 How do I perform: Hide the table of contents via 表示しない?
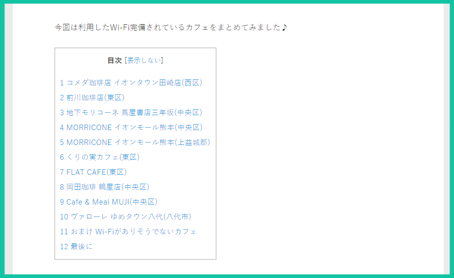[144, 61]
